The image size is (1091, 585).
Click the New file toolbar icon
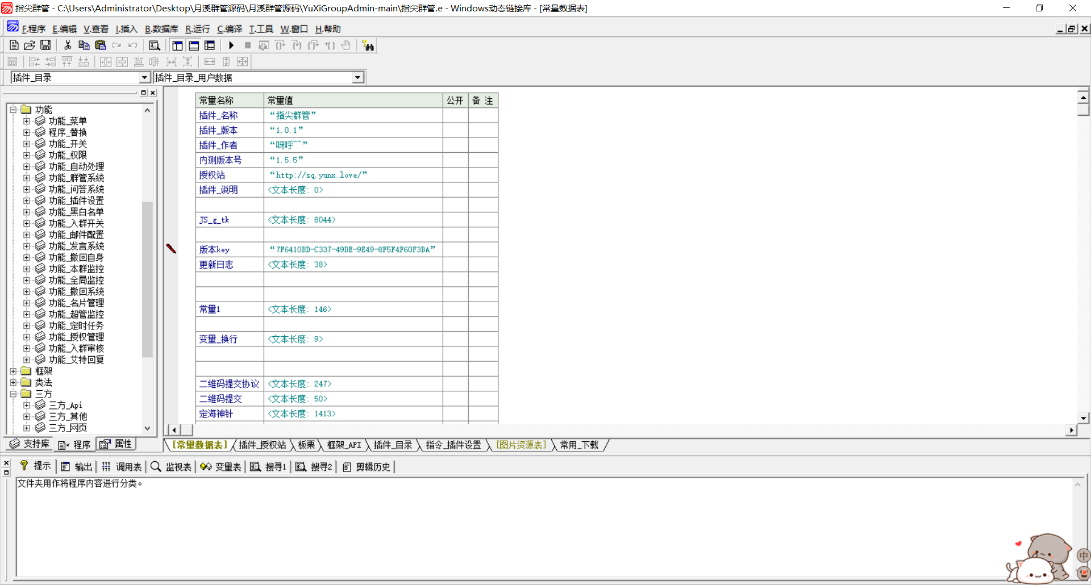click(x=14, y=45)
